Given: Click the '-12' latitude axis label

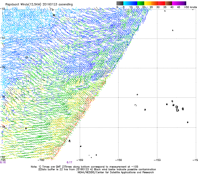Looking at the screenshot, I should 2,38.
